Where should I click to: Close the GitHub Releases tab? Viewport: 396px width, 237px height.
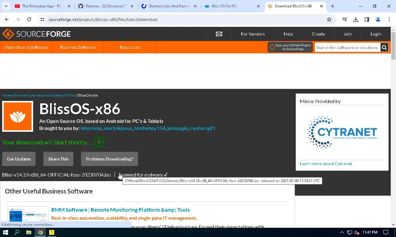(132, 6)
